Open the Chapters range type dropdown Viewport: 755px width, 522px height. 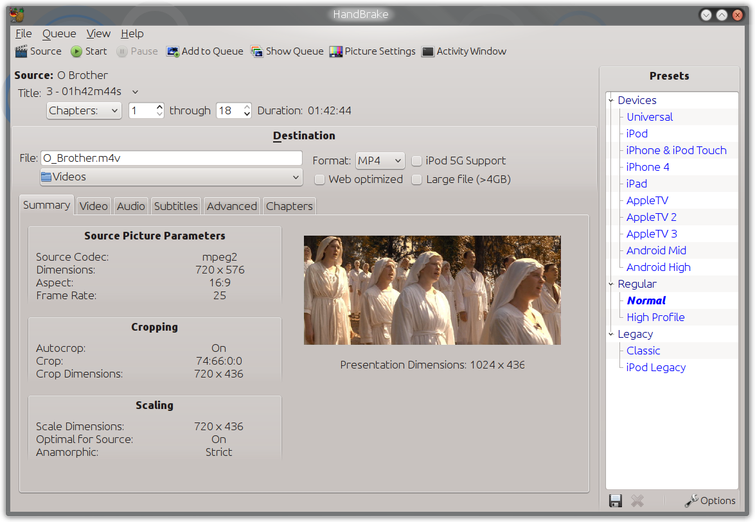[84, 110]
